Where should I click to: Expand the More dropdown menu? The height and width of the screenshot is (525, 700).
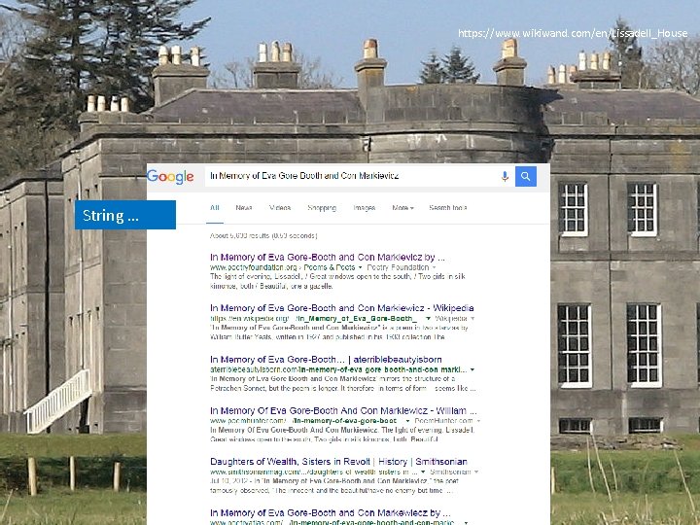[x=402, y=208]
